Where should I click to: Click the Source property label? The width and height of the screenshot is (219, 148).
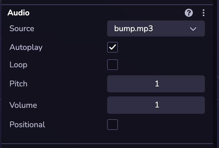(x=22, y=28)
